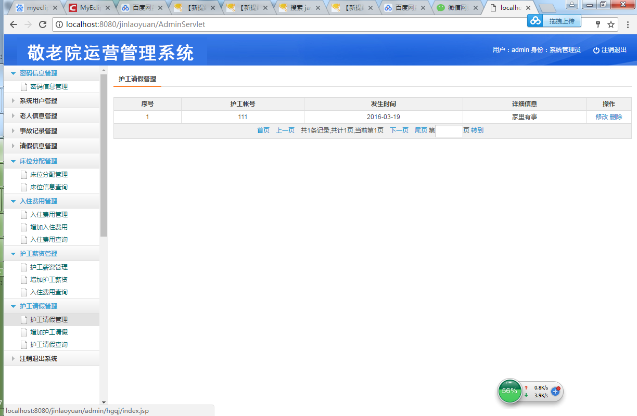
Task: Click the page number input field
Action: point(449,131)
